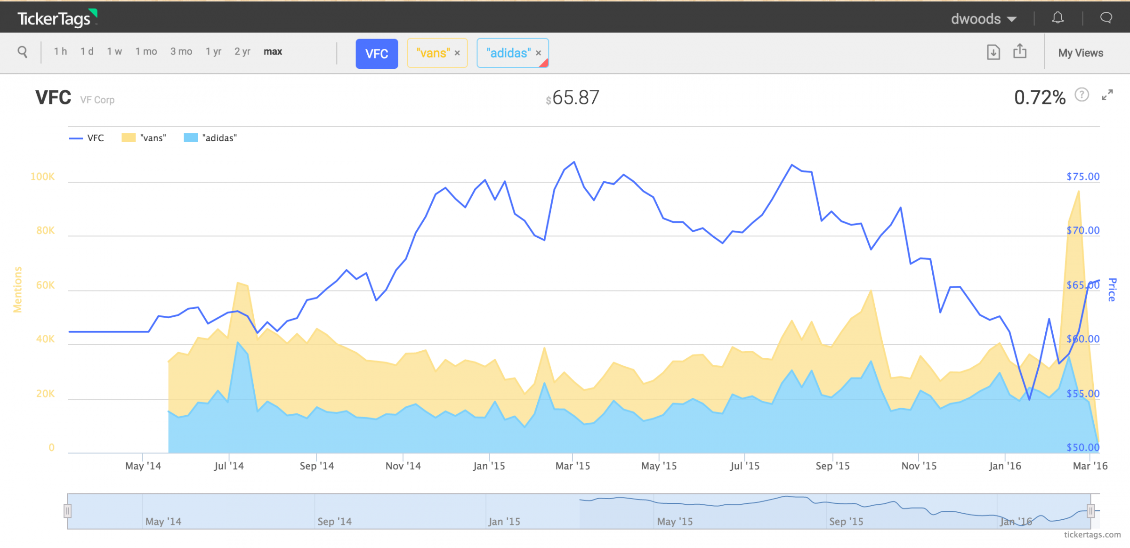Click the tickertags.com link
1130x548 pixels.
[1092, 535]
